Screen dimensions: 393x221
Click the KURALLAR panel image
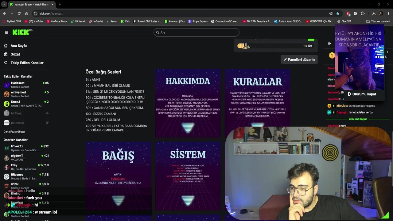257,98
